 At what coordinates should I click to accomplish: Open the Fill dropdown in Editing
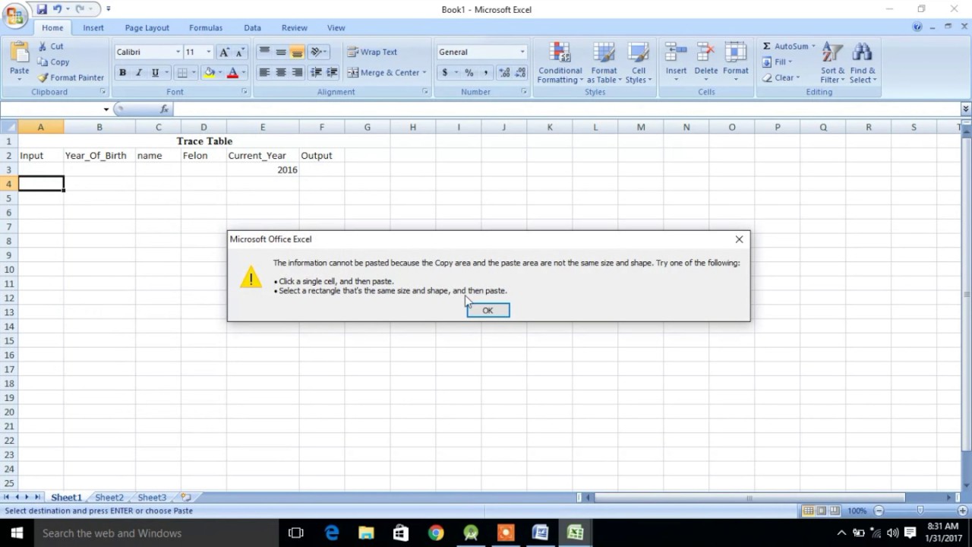[777, 62]
